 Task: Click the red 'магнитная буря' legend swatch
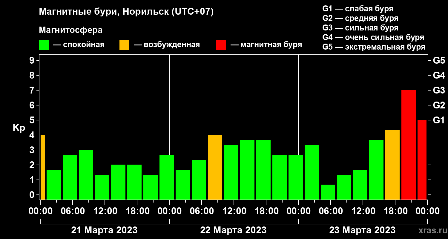221,45
